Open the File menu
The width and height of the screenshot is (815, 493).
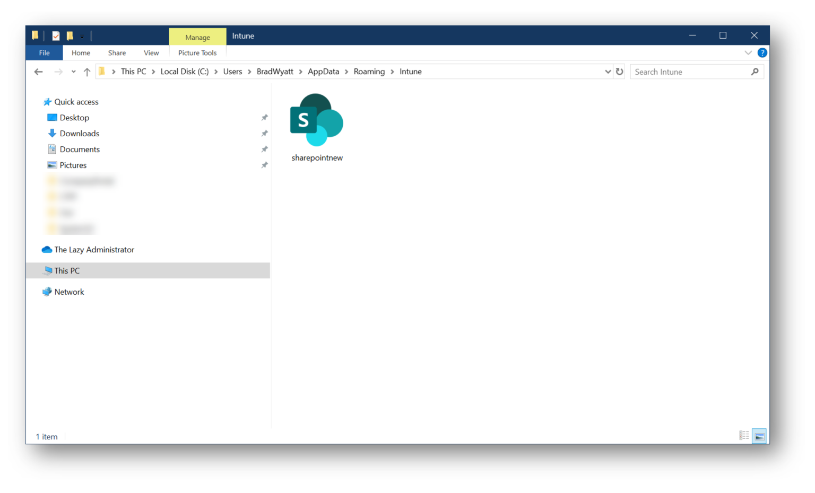pyautogui.click(x=44, y=52)
